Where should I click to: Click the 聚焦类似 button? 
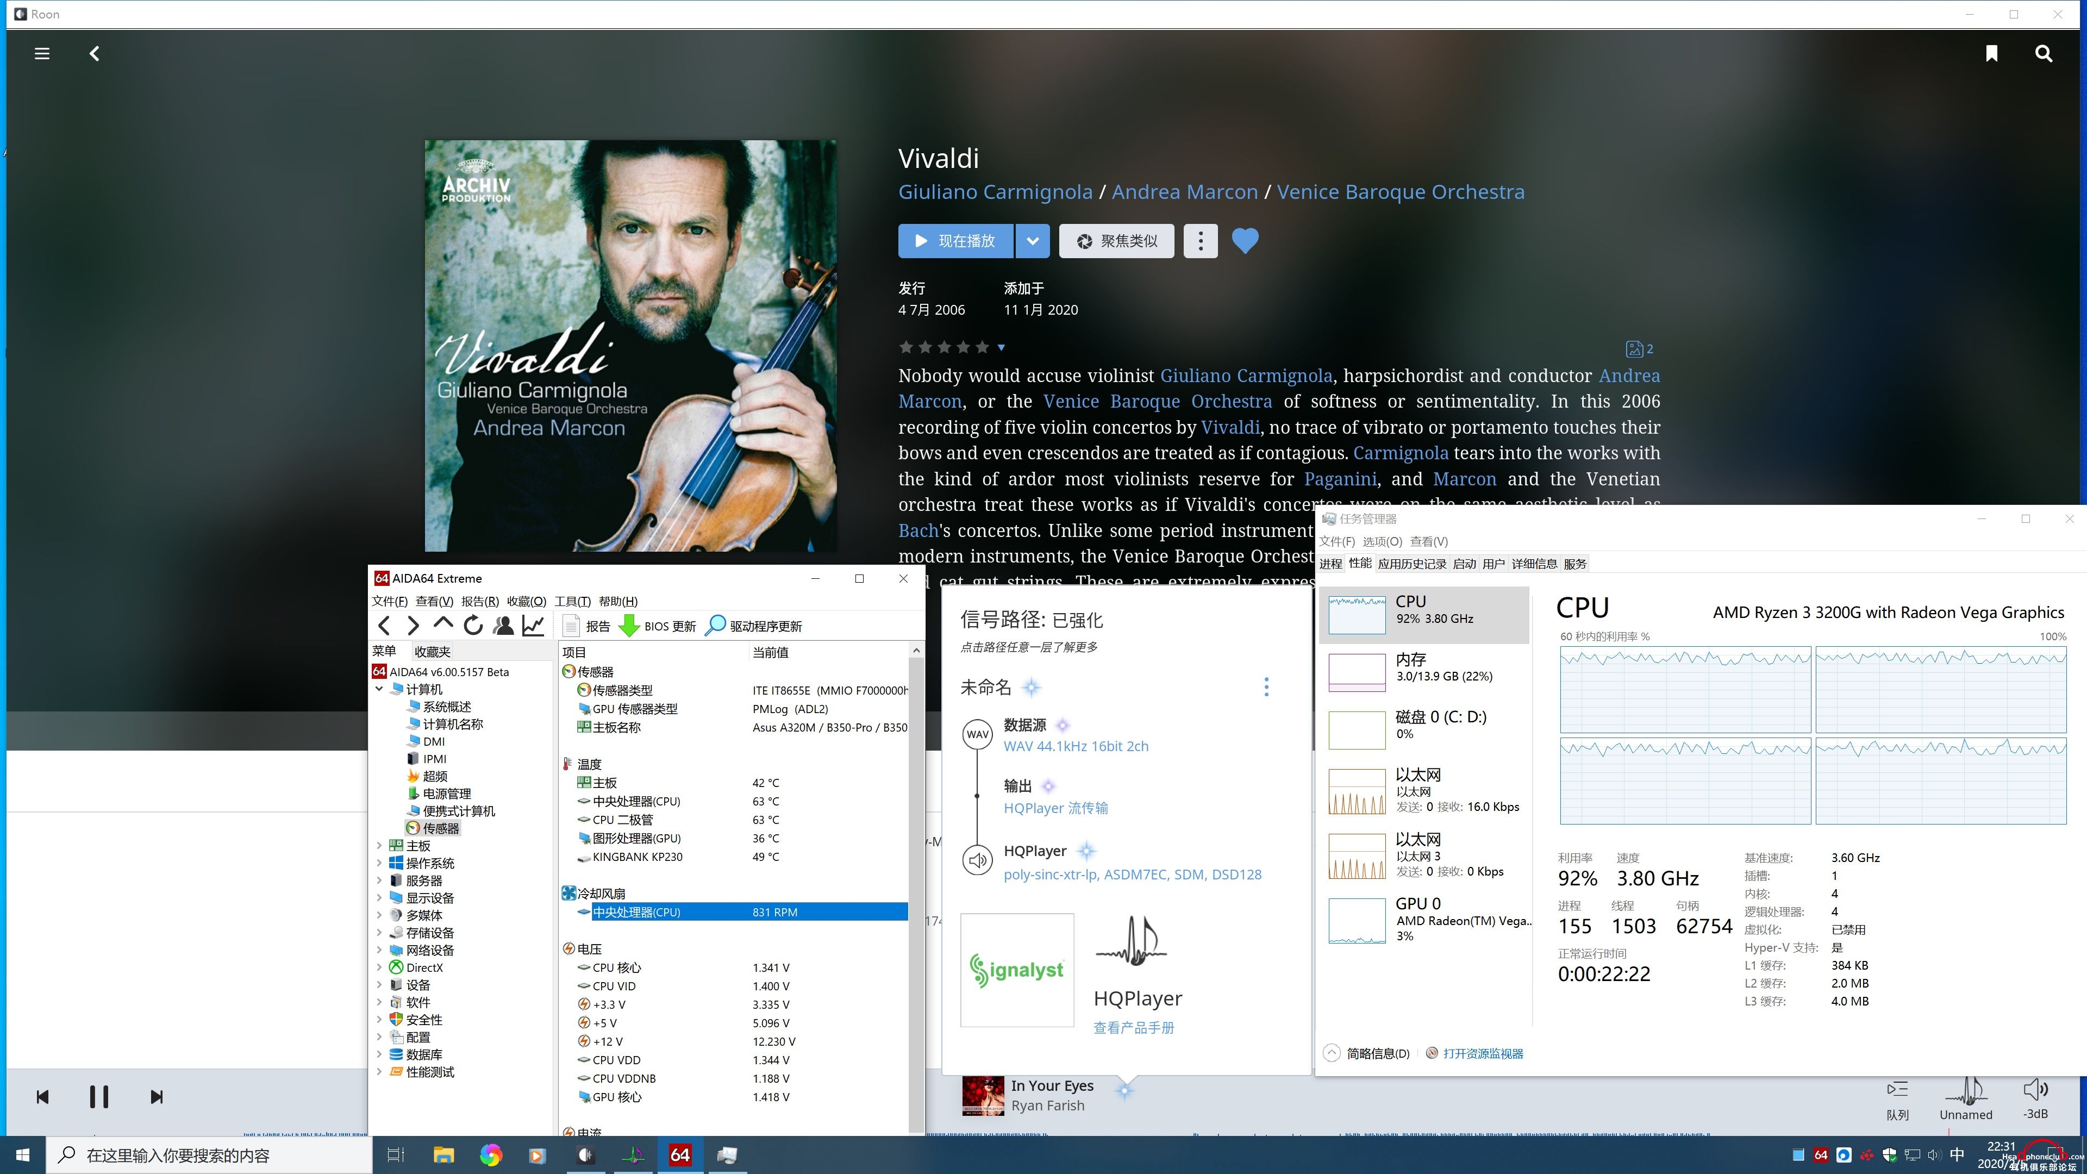point(1116,241)
